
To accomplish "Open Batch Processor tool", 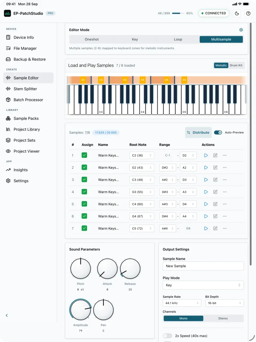I will (28, 100).
